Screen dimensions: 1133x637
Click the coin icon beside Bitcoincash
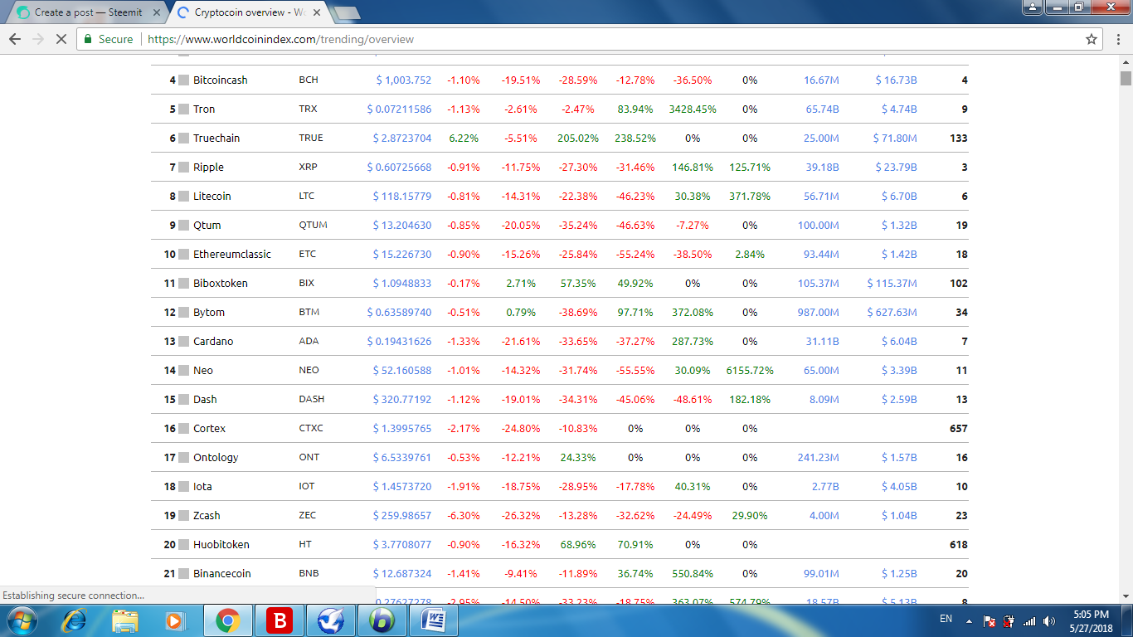point(184,80)
